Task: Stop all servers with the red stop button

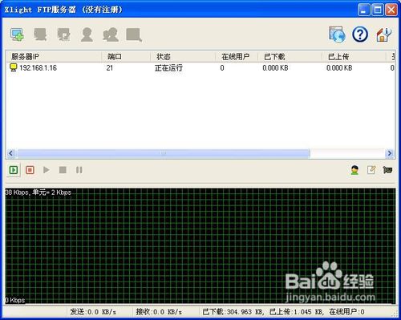Action: [x=30, y=170]
